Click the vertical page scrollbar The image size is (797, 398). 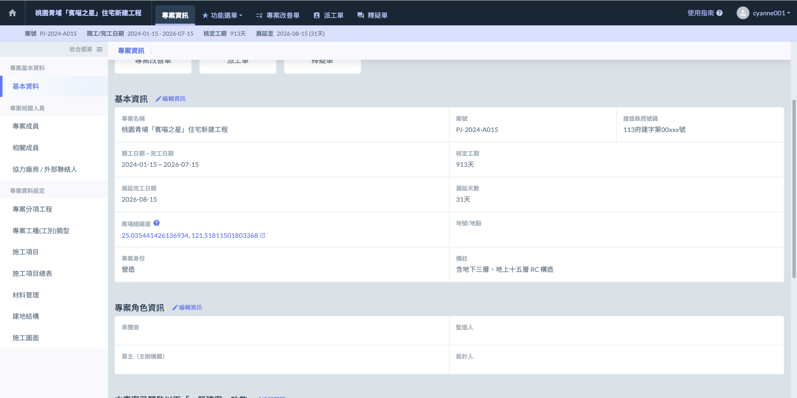point(794,187)
